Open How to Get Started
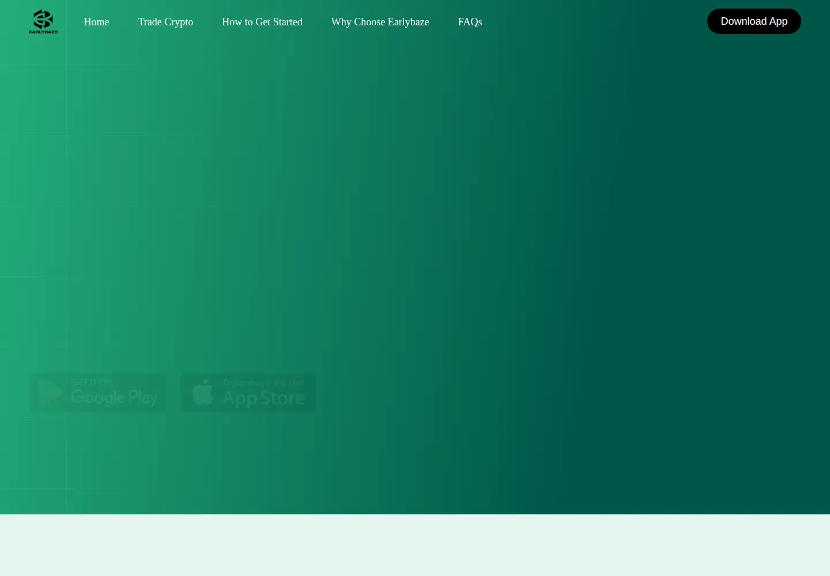This screenshot has height=576, width=830. coord(262,22)
